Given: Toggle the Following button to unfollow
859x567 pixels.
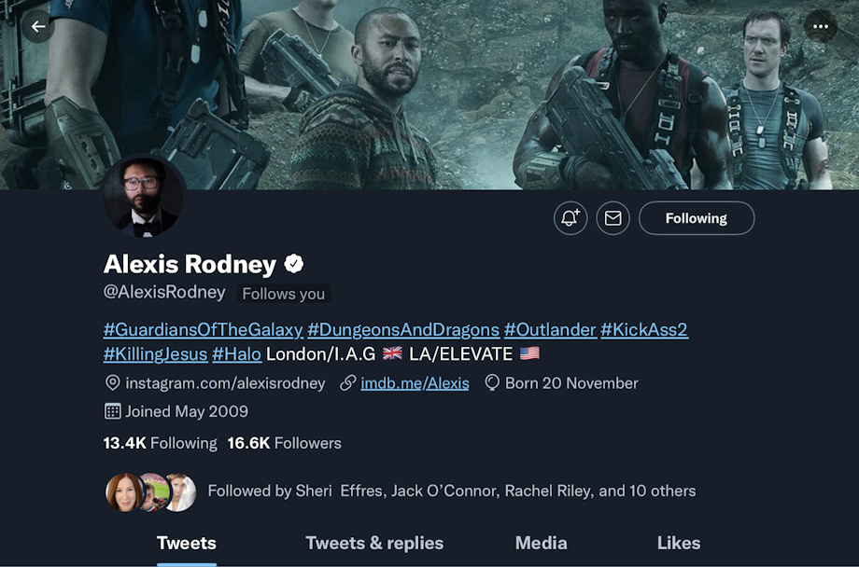Looking at the screenshot, I should coord(697,218).
